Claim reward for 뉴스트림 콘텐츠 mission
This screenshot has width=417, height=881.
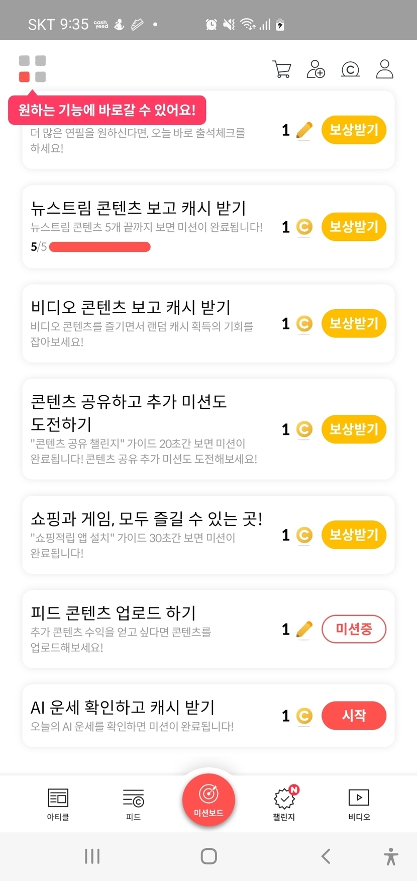[354, 227]
